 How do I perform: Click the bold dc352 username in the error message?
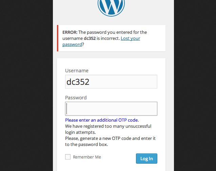point(90,38)
